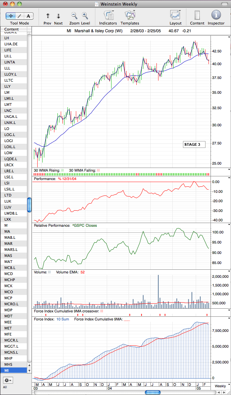231x395 pixels.
Task: Select symbol LH in the list
Action: click(x=14, y=38)
